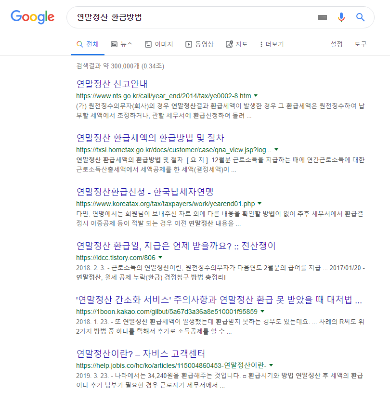Open '연말정산 간소화 서비스' 주의사항 result
This screenshot has height=404, width=390.
(219, 300)
